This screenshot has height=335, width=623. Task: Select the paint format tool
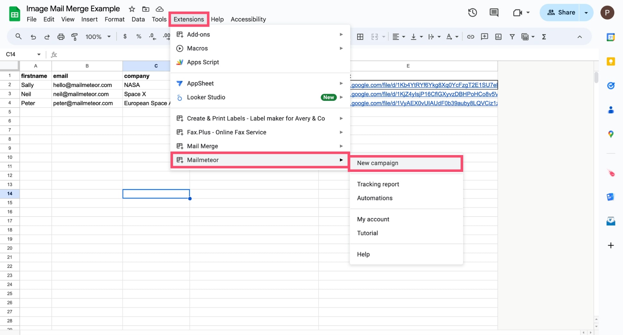point(74,37)
